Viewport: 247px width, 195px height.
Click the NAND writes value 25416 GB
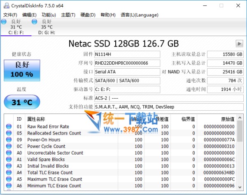pos(225,72)
